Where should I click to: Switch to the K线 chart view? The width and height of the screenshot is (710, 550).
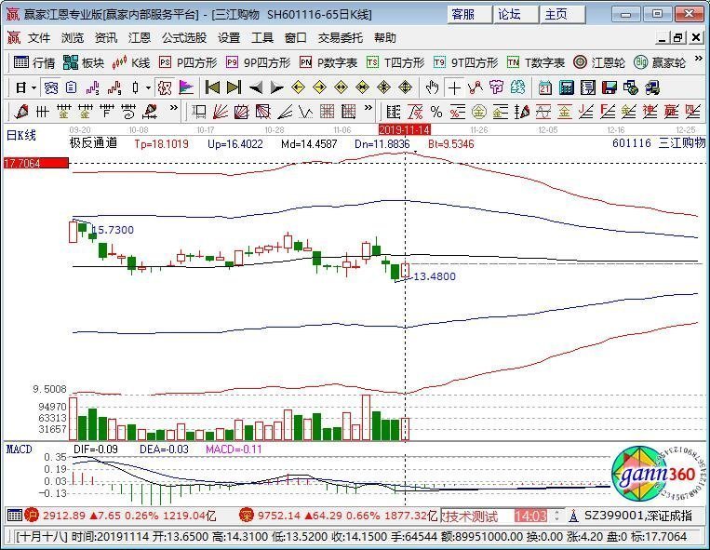pyautogui.click(x=131, y=62)
